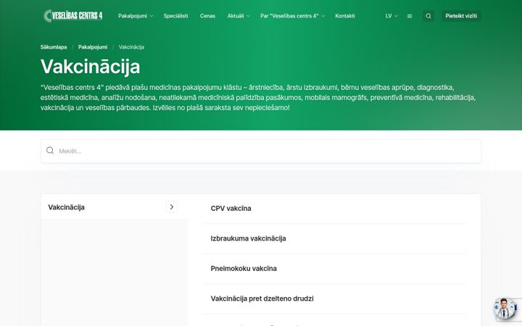
Task: Open Izbraukuma vakcinācija service
Action: pyautogui.click(x=334, y=238)
